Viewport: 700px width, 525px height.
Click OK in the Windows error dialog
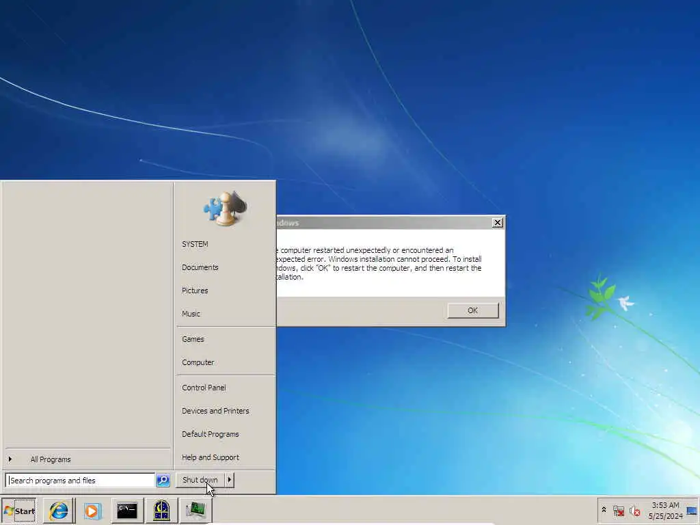click(473, 310)
